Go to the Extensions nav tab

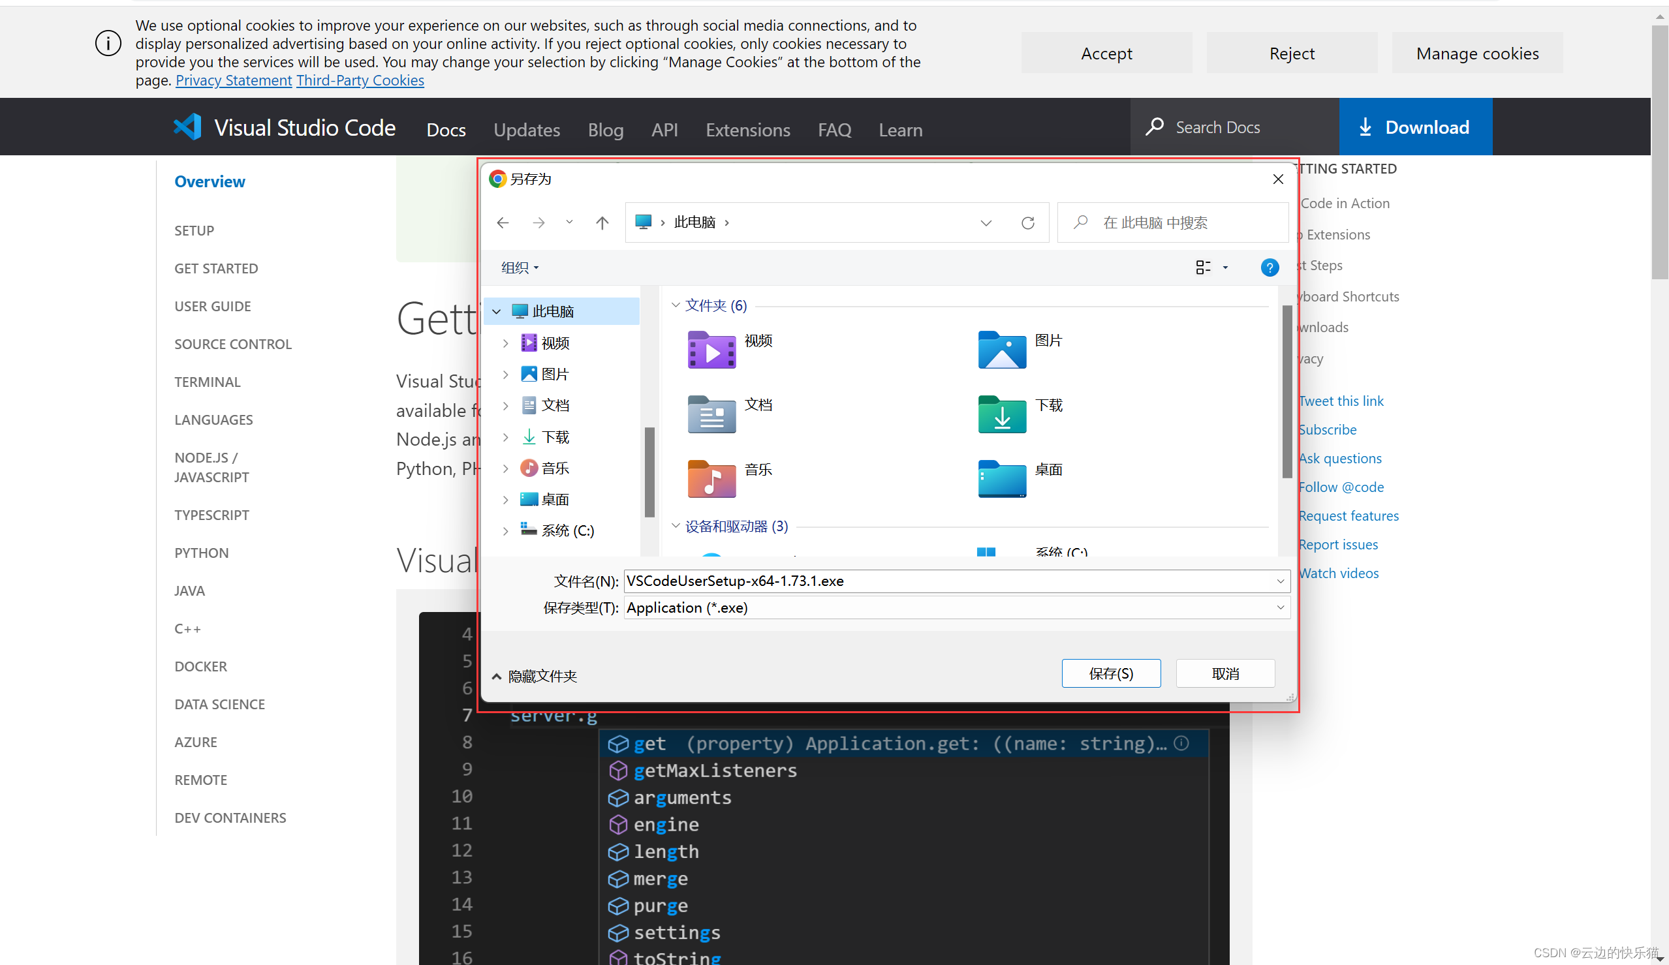748,130
